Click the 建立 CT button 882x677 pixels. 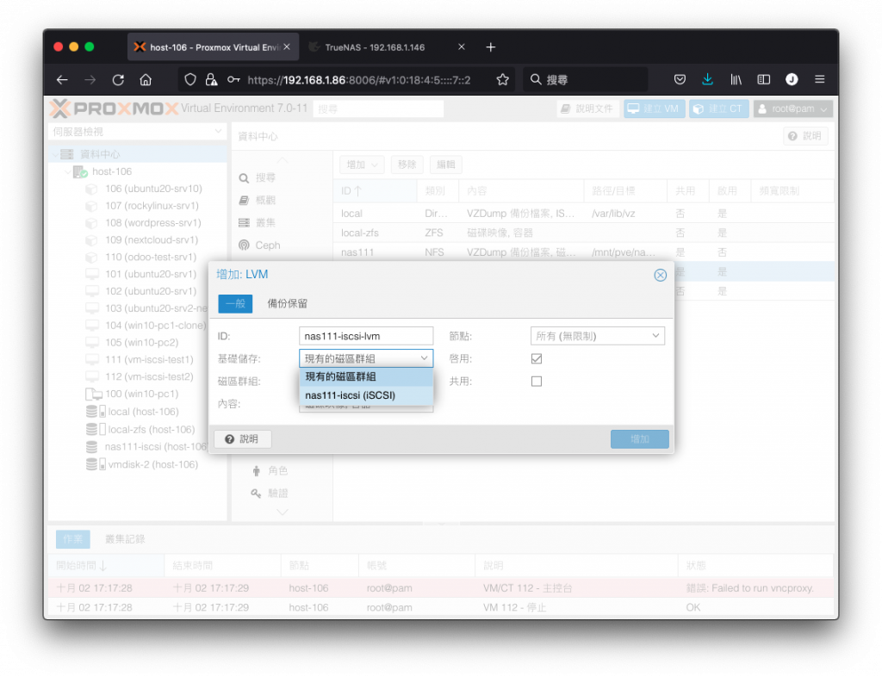click(x=718, y=109)
